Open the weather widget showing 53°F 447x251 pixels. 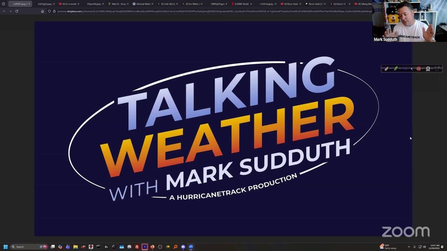click(388, 247)
